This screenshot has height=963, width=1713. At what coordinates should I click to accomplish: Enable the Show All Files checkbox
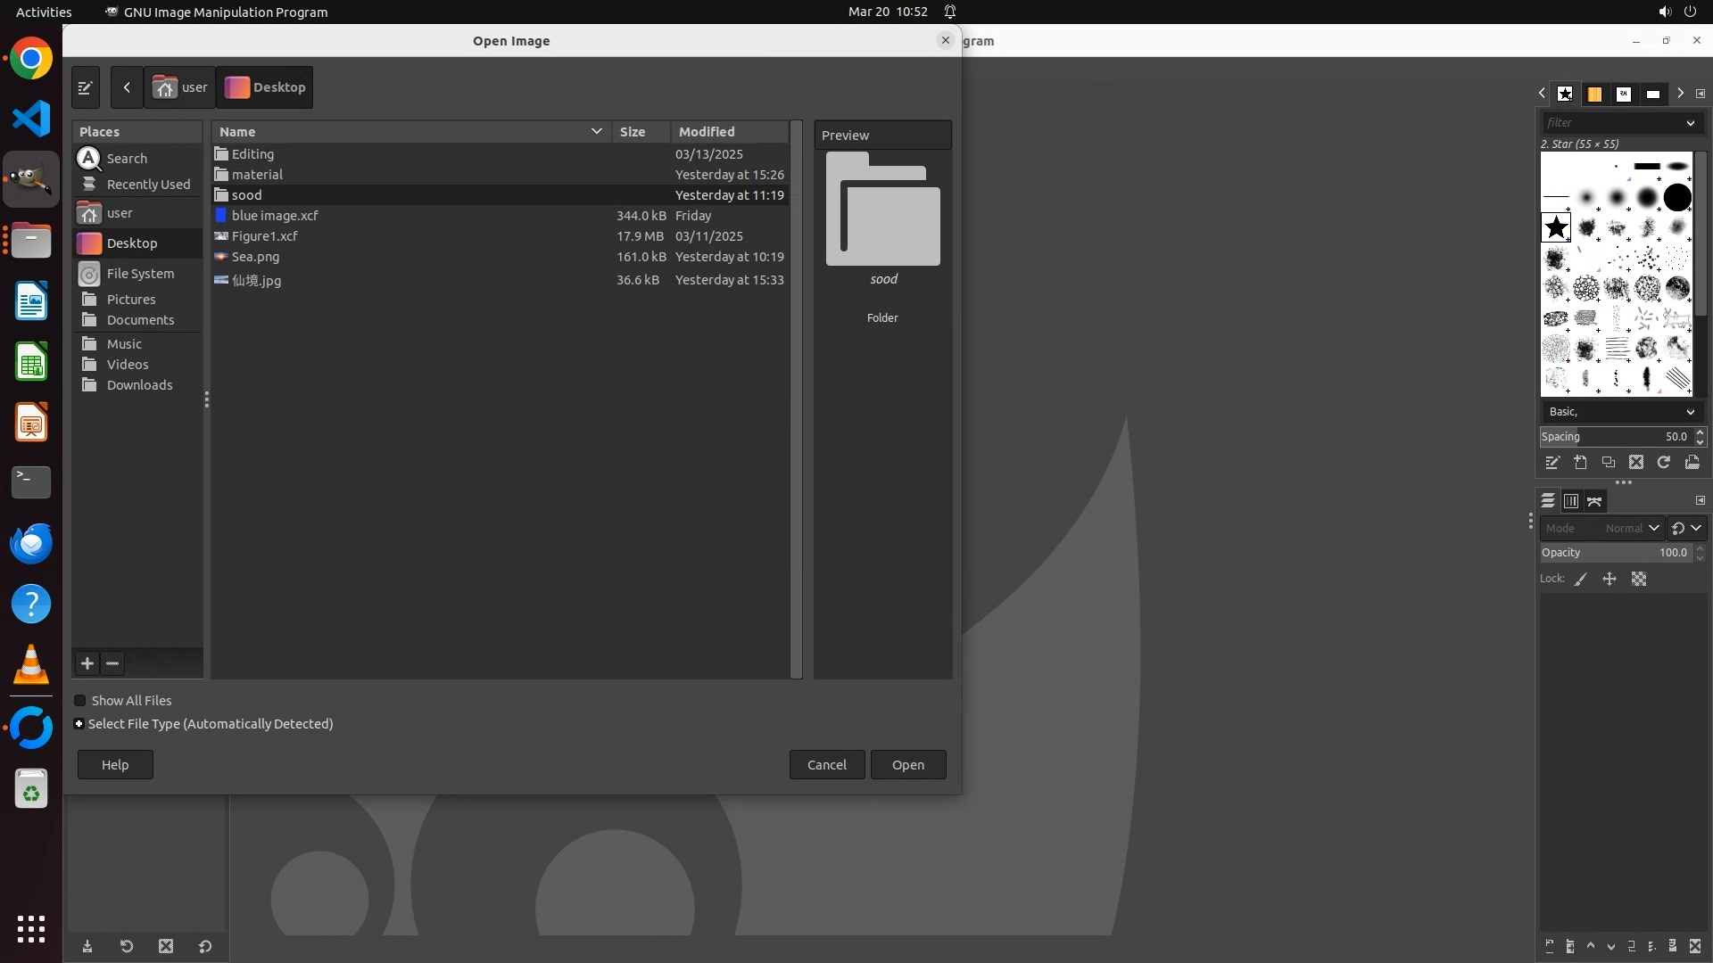[80, 701]
